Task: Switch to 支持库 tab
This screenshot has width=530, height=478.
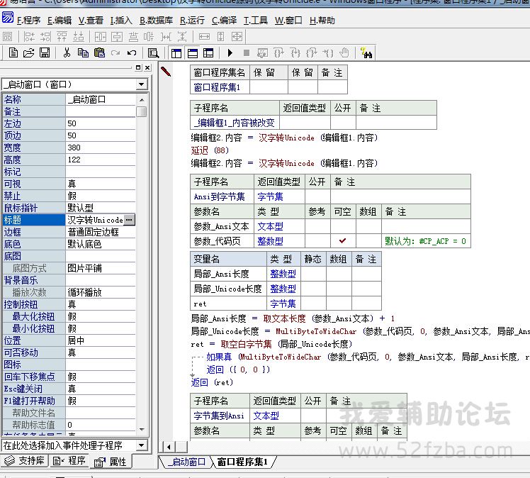Action: click(x=25, y=461)
